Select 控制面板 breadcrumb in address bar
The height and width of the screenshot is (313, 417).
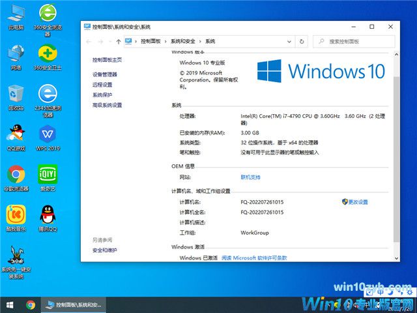pos(151,41)
